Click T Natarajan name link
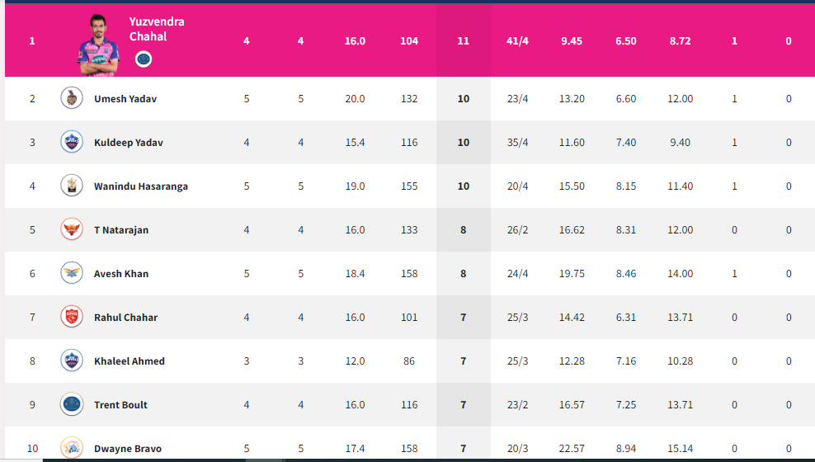Screen dimensions: 815x462 click(x=121, y=229)
